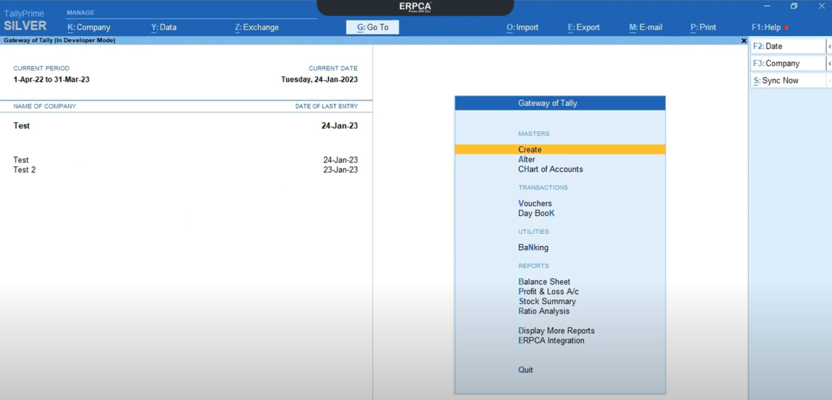Open the O: Import menu
Viewport: 832px width, 400px height.
[522, 27]
